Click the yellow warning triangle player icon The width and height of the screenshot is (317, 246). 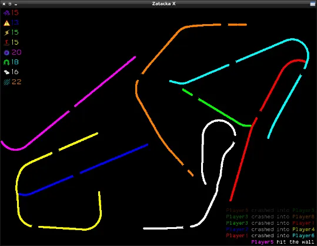6,23
